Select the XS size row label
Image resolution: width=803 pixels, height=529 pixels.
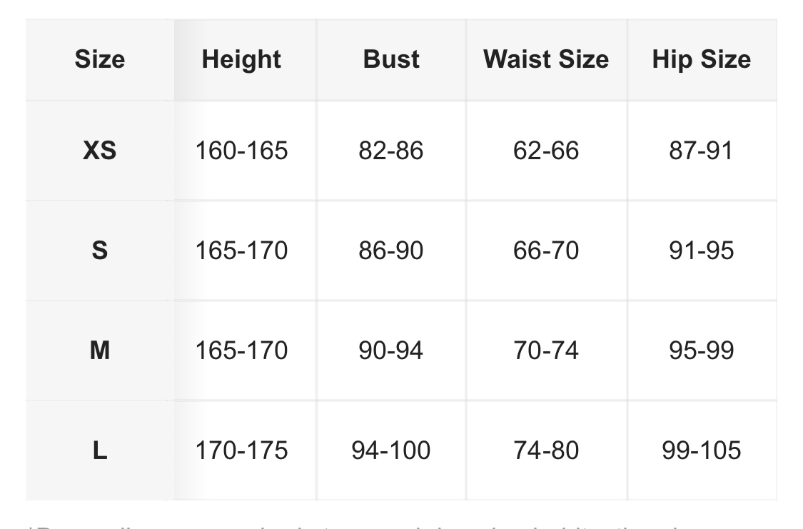click(99, 151)
